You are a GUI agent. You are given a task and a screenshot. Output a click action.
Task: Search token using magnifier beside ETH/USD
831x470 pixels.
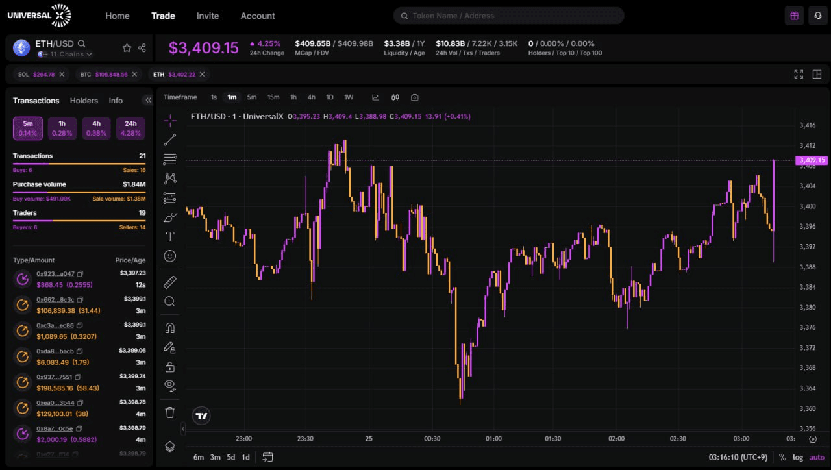pos(82,43)
